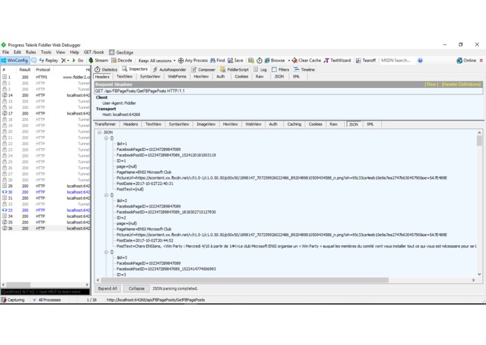Click the Online status indicator
This screenshot has width=486, height=345.
[x=466, y=60]
